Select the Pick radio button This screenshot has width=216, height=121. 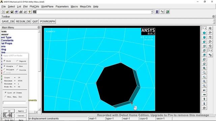(4, 61)
